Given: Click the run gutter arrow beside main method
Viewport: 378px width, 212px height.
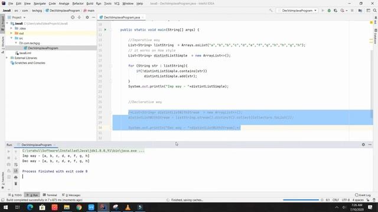Looking at the screenshot, I should [x=105, y=30].
